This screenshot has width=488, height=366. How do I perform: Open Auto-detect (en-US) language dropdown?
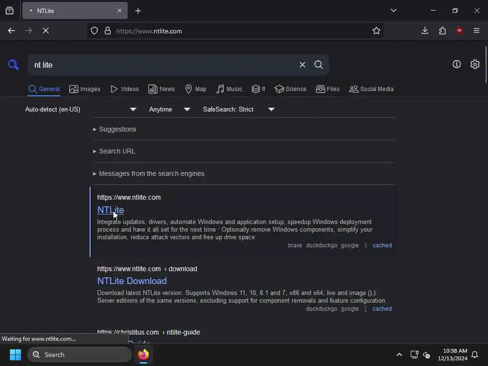(81, 109)
